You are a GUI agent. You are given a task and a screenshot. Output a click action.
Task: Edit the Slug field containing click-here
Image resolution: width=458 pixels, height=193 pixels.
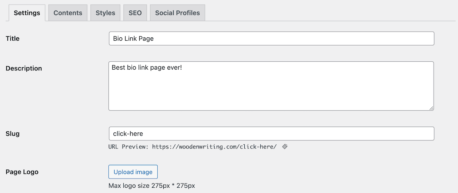[x=271, y=134]
